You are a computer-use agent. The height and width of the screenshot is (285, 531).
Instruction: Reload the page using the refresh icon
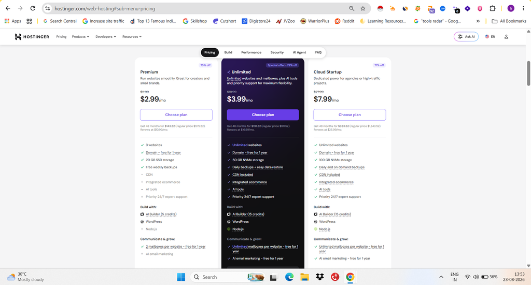click(x=33, y=8)
